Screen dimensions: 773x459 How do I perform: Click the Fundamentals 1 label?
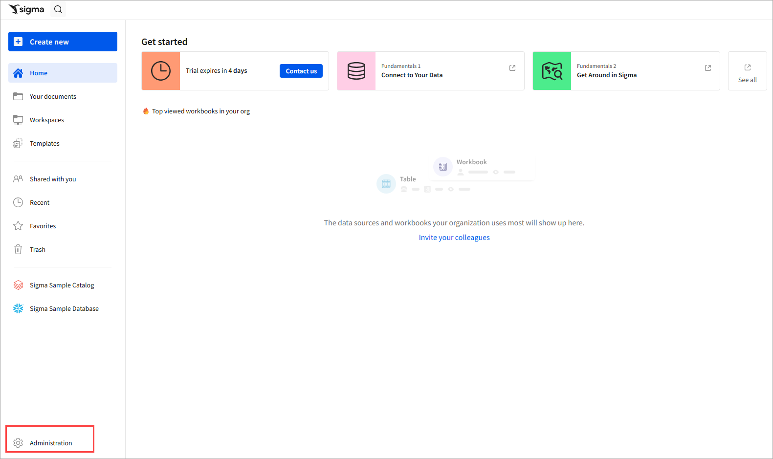tap(401, 66)
